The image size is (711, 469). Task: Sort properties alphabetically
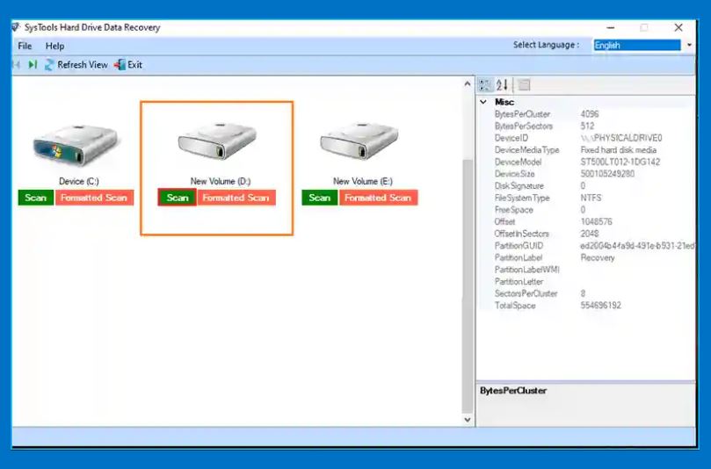(x=502, y=84)
